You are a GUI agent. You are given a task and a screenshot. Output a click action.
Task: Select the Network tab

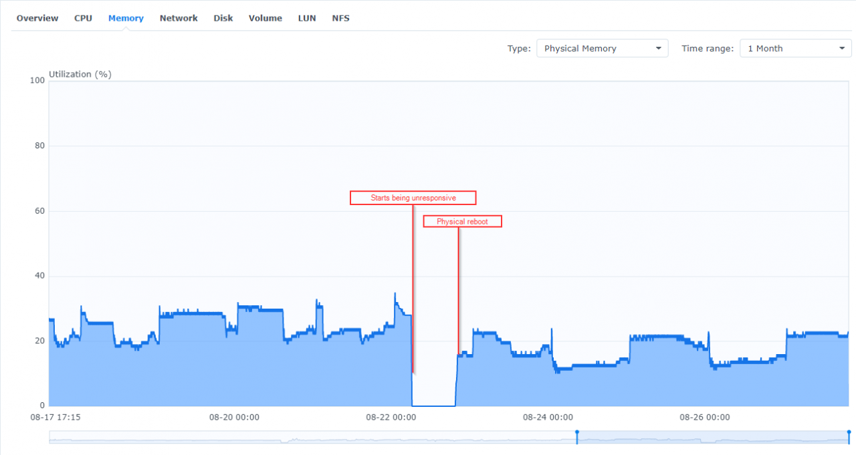179,18
